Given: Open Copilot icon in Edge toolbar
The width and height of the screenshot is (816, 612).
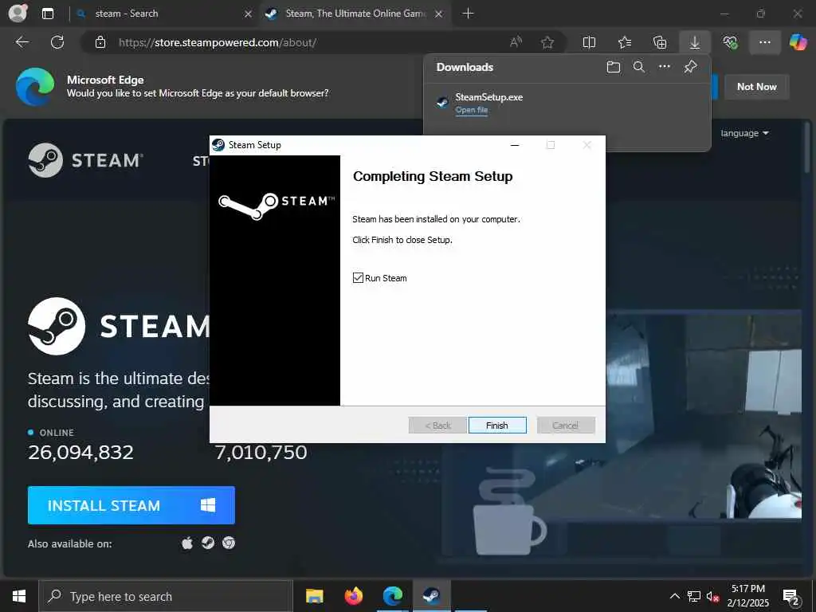Looking at the screenshot, I should pos(798,42).
